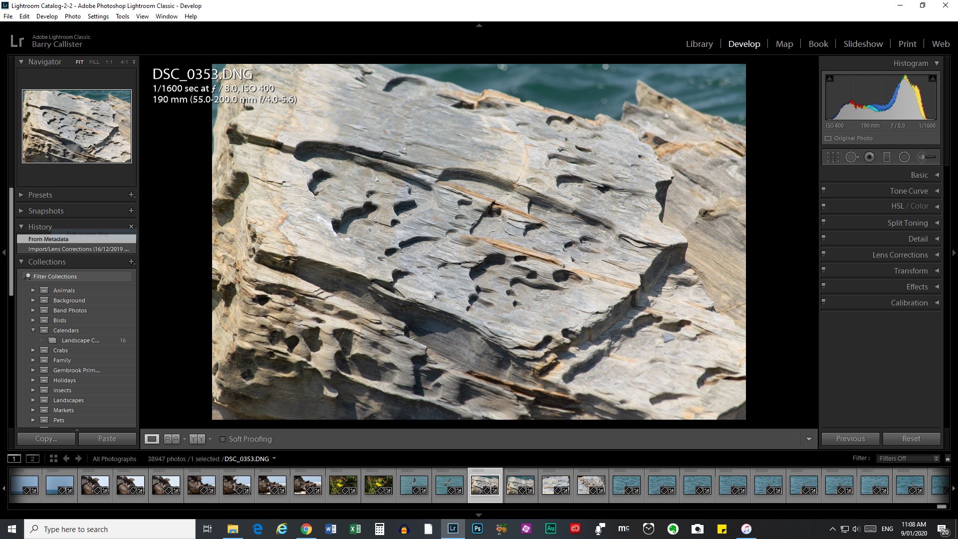Enable the Soft Proofing checkbox
This screenshot has height=539, width=958.
tap(223, 439)
